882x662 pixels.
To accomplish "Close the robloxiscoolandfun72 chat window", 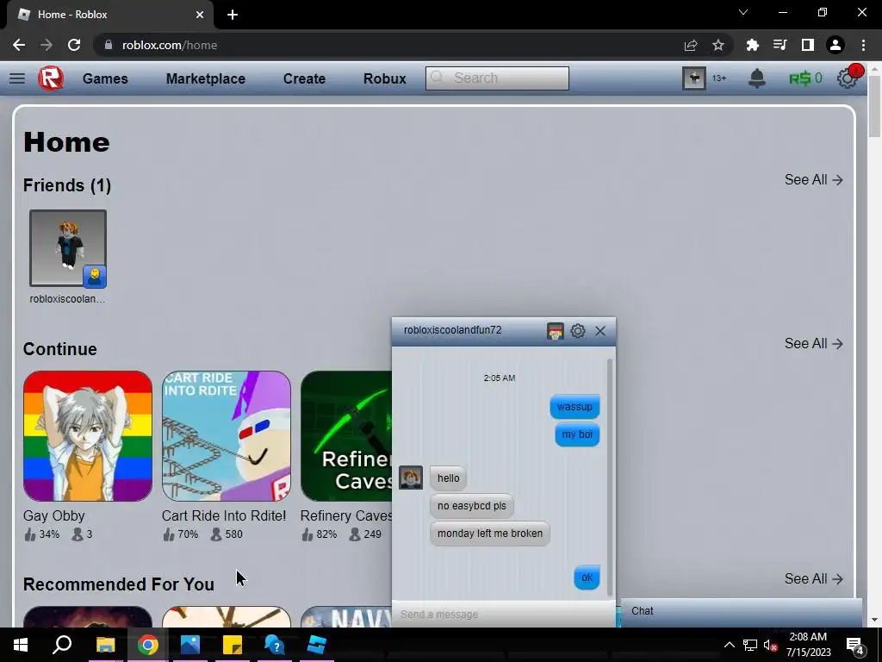I will click(x=600, y=331).
